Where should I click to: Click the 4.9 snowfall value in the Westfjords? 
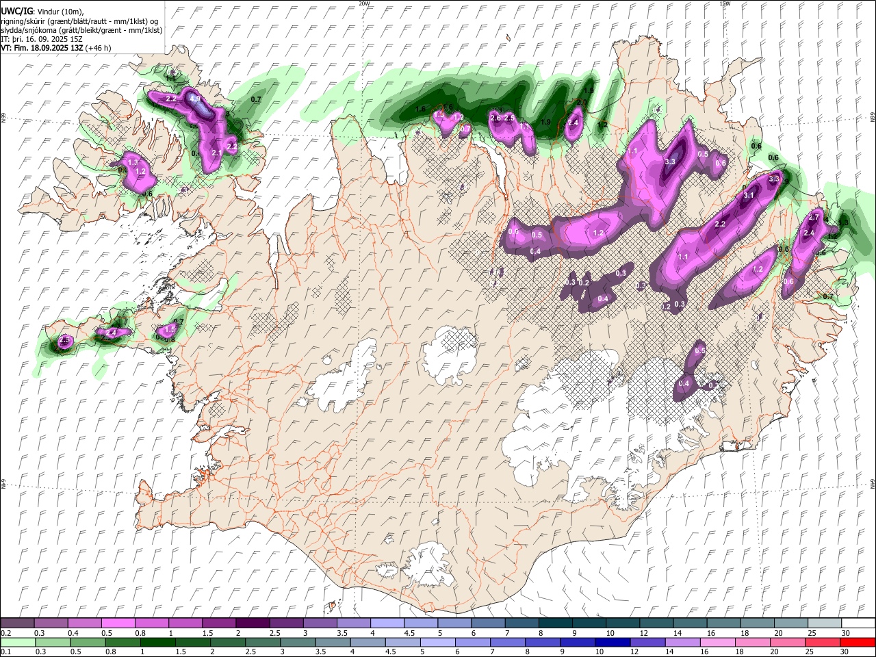195,99
